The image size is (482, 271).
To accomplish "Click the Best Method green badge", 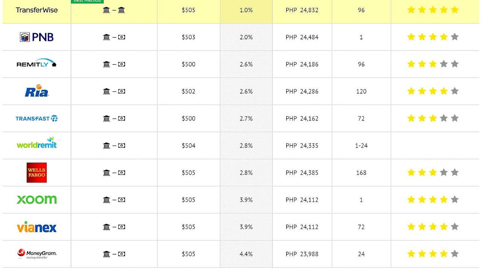I will (87, 2).
